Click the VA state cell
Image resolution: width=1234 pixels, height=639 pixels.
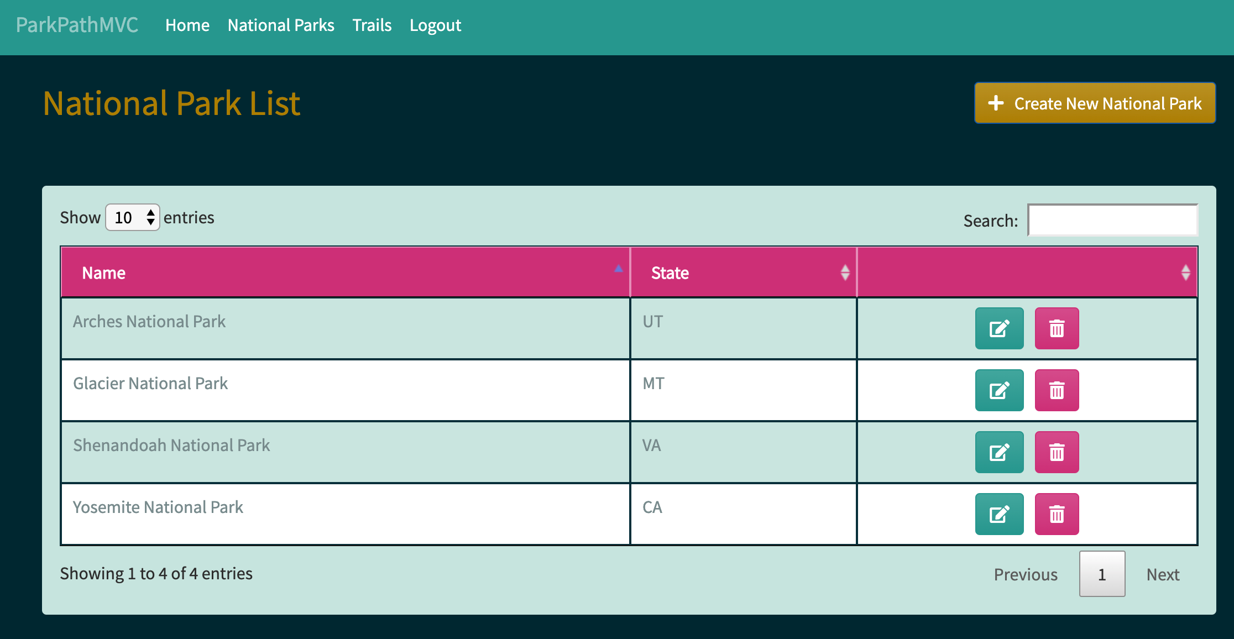click(744, 452)
